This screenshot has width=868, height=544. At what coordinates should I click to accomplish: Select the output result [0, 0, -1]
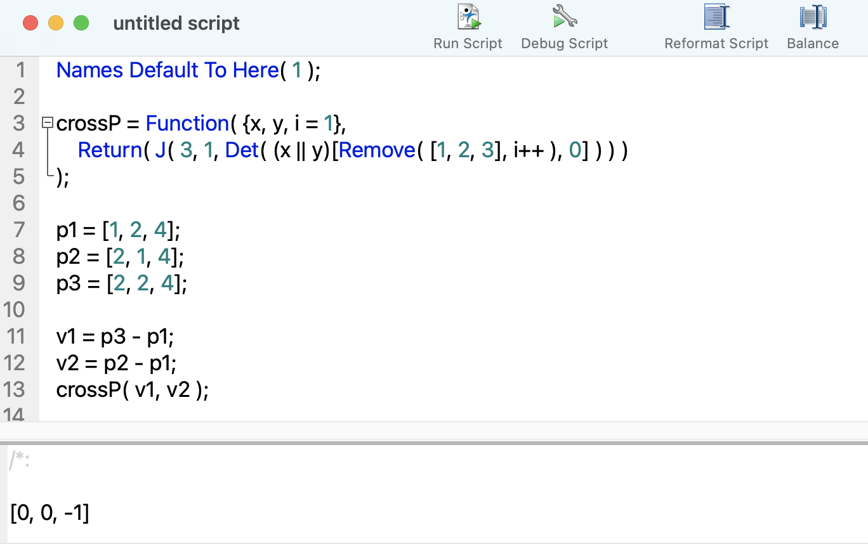click(50, 514)
